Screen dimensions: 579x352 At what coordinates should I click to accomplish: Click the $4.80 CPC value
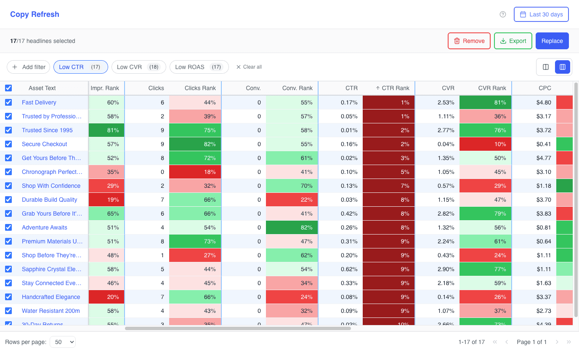pos(544,102)
